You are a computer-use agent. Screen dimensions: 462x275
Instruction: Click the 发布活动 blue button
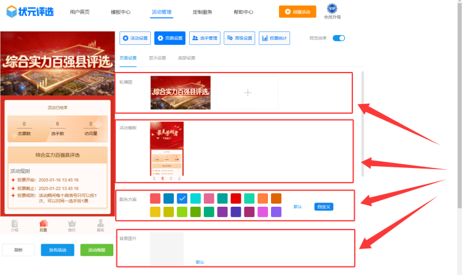(x=57, y=250)
